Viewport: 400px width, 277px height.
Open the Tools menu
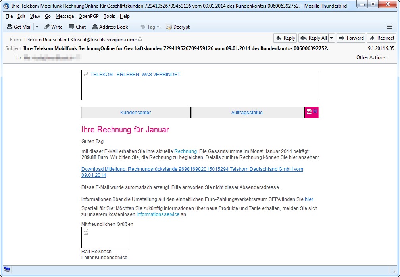click(x=109, y=16)
